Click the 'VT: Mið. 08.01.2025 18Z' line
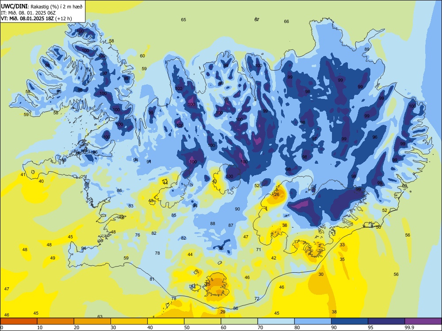 pos(27,19)
